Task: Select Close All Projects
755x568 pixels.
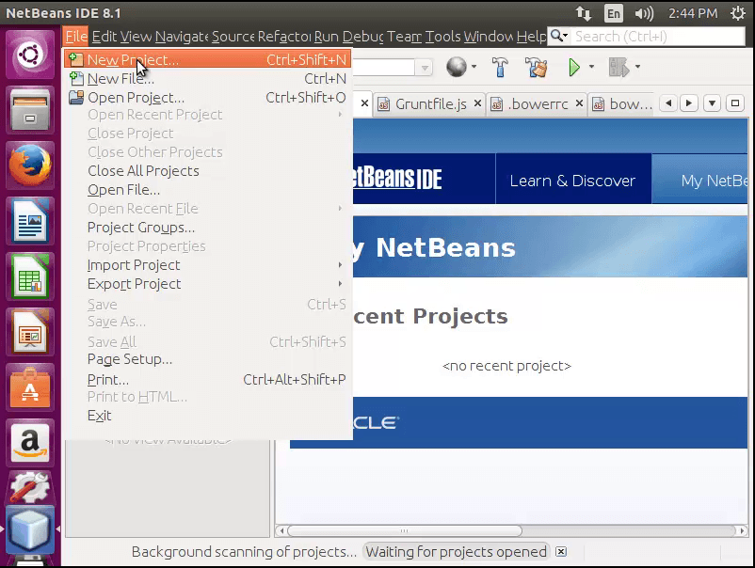Action: coord(207,171)
